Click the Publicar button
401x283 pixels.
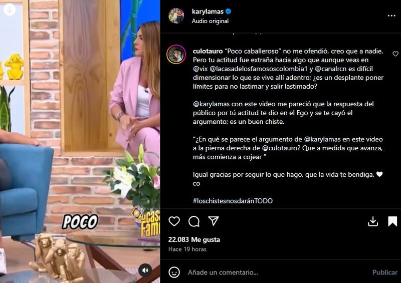coord(385,272)
